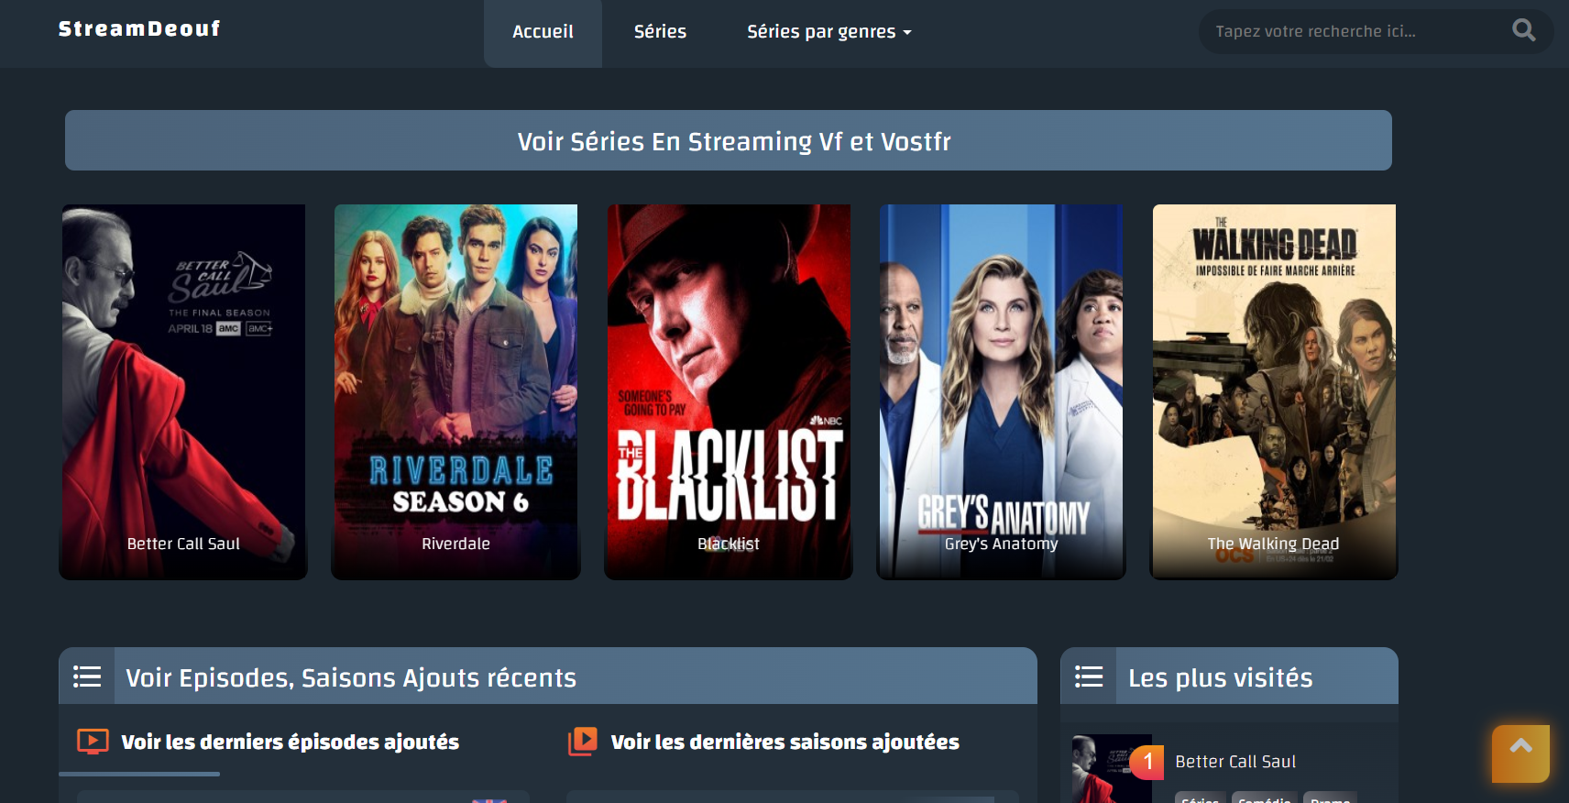1569x803 pixels.
Task: Open the Better Call Saul link in most visited
Action: (1235, 762)
